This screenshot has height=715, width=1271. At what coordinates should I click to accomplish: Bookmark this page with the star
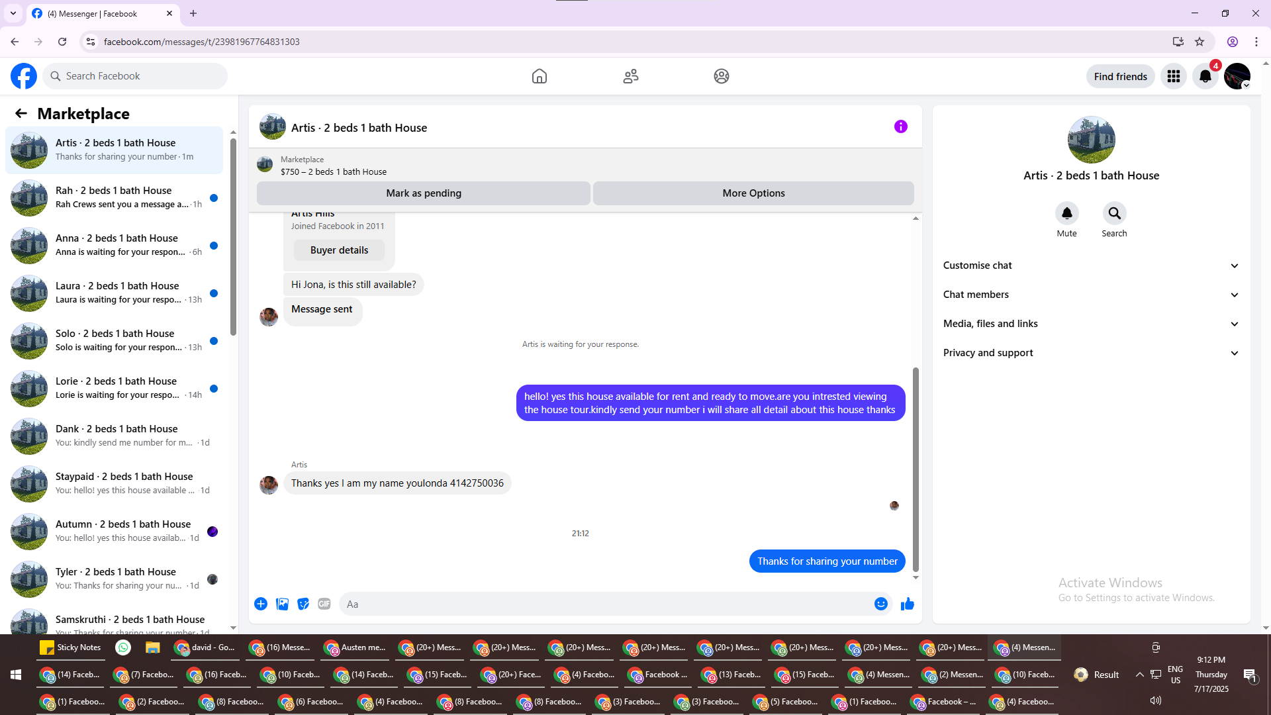coord(1200,42)
